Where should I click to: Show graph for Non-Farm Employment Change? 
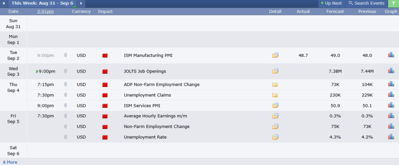tap(391, 126)
